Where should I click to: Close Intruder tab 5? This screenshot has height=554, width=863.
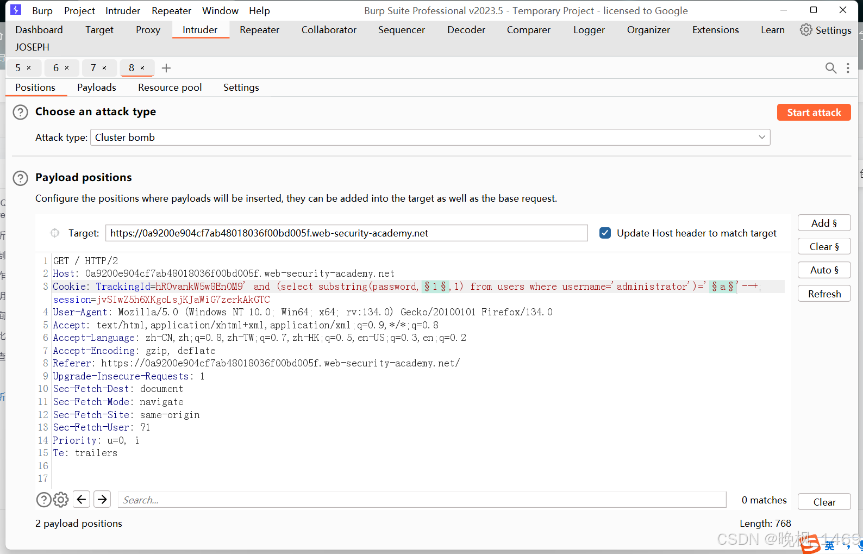pyautogui.click(x=29, y=68)
